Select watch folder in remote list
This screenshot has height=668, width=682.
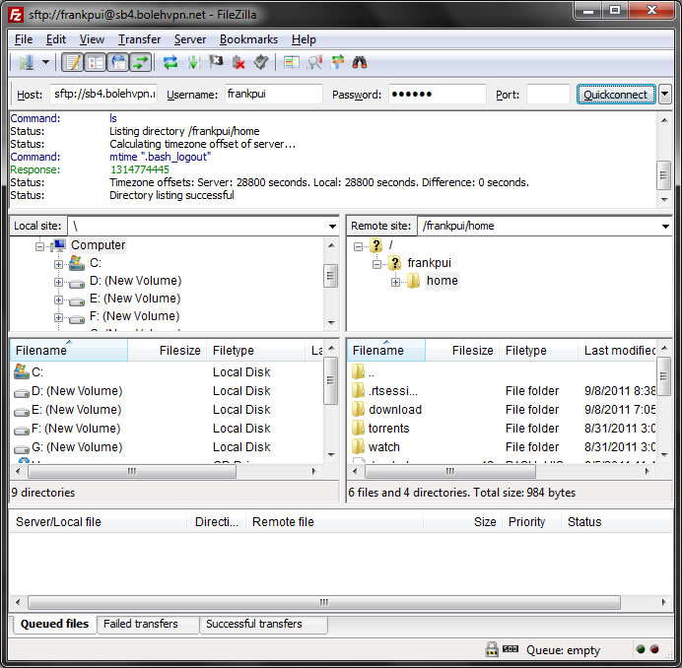[383, 447]
